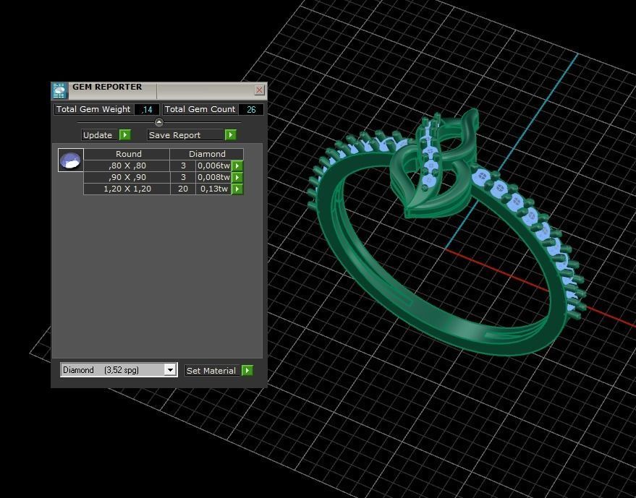Click green arrow on 0,13tw row

pyautogui.click(x=237, y=189)
